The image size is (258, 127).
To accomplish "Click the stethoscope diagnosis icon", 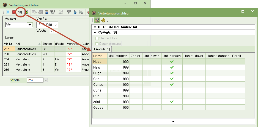I will click(53, 12).
